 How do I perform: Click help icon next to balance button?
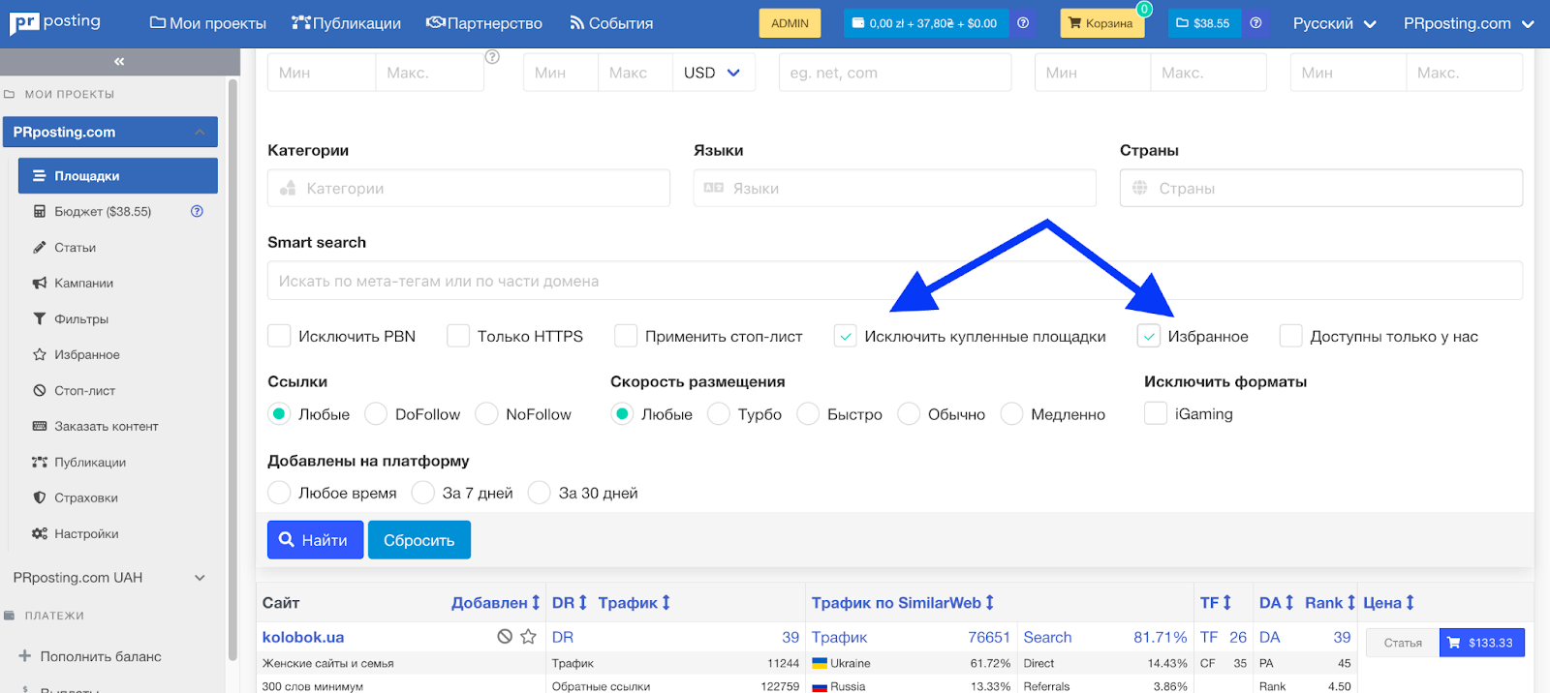(1023, 23)
